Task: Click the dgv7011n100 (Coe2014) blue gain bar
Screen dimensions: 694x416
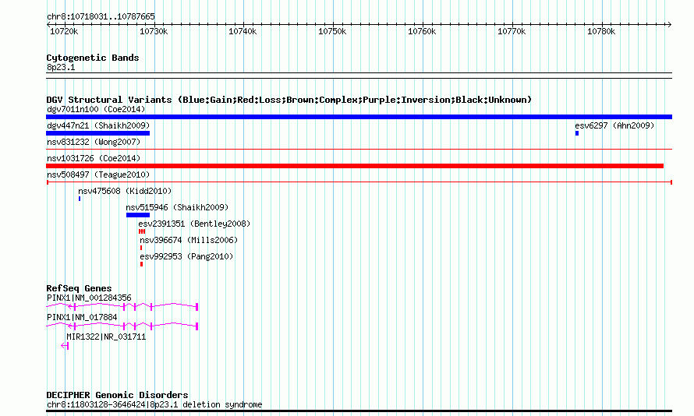Action: tap(359, 117)
